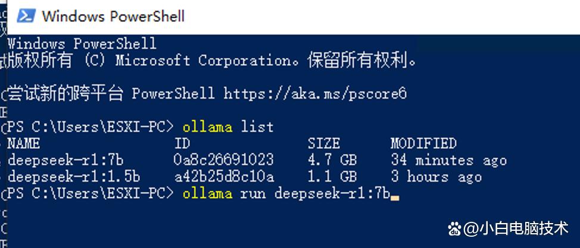Click the "34 minutes ago" modified time
The image size is (580, 248).
tap(448, 160)
